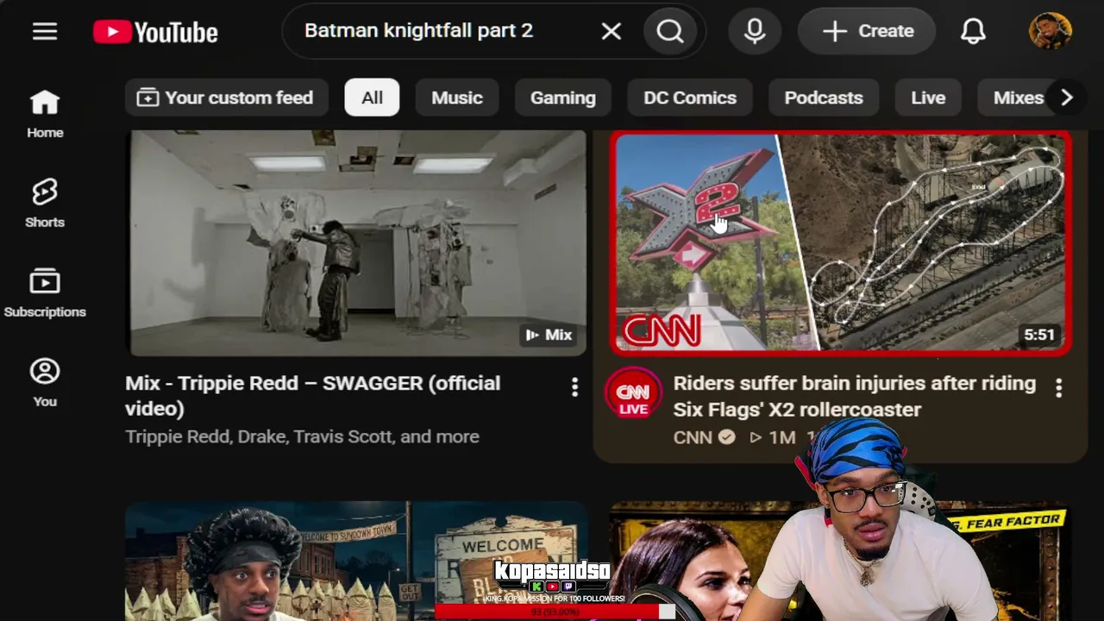Screen dimensions: 1104x621
Task: Click the Mix badge on Trippie Redd thumbnail
Action: (x=549, y=335)
